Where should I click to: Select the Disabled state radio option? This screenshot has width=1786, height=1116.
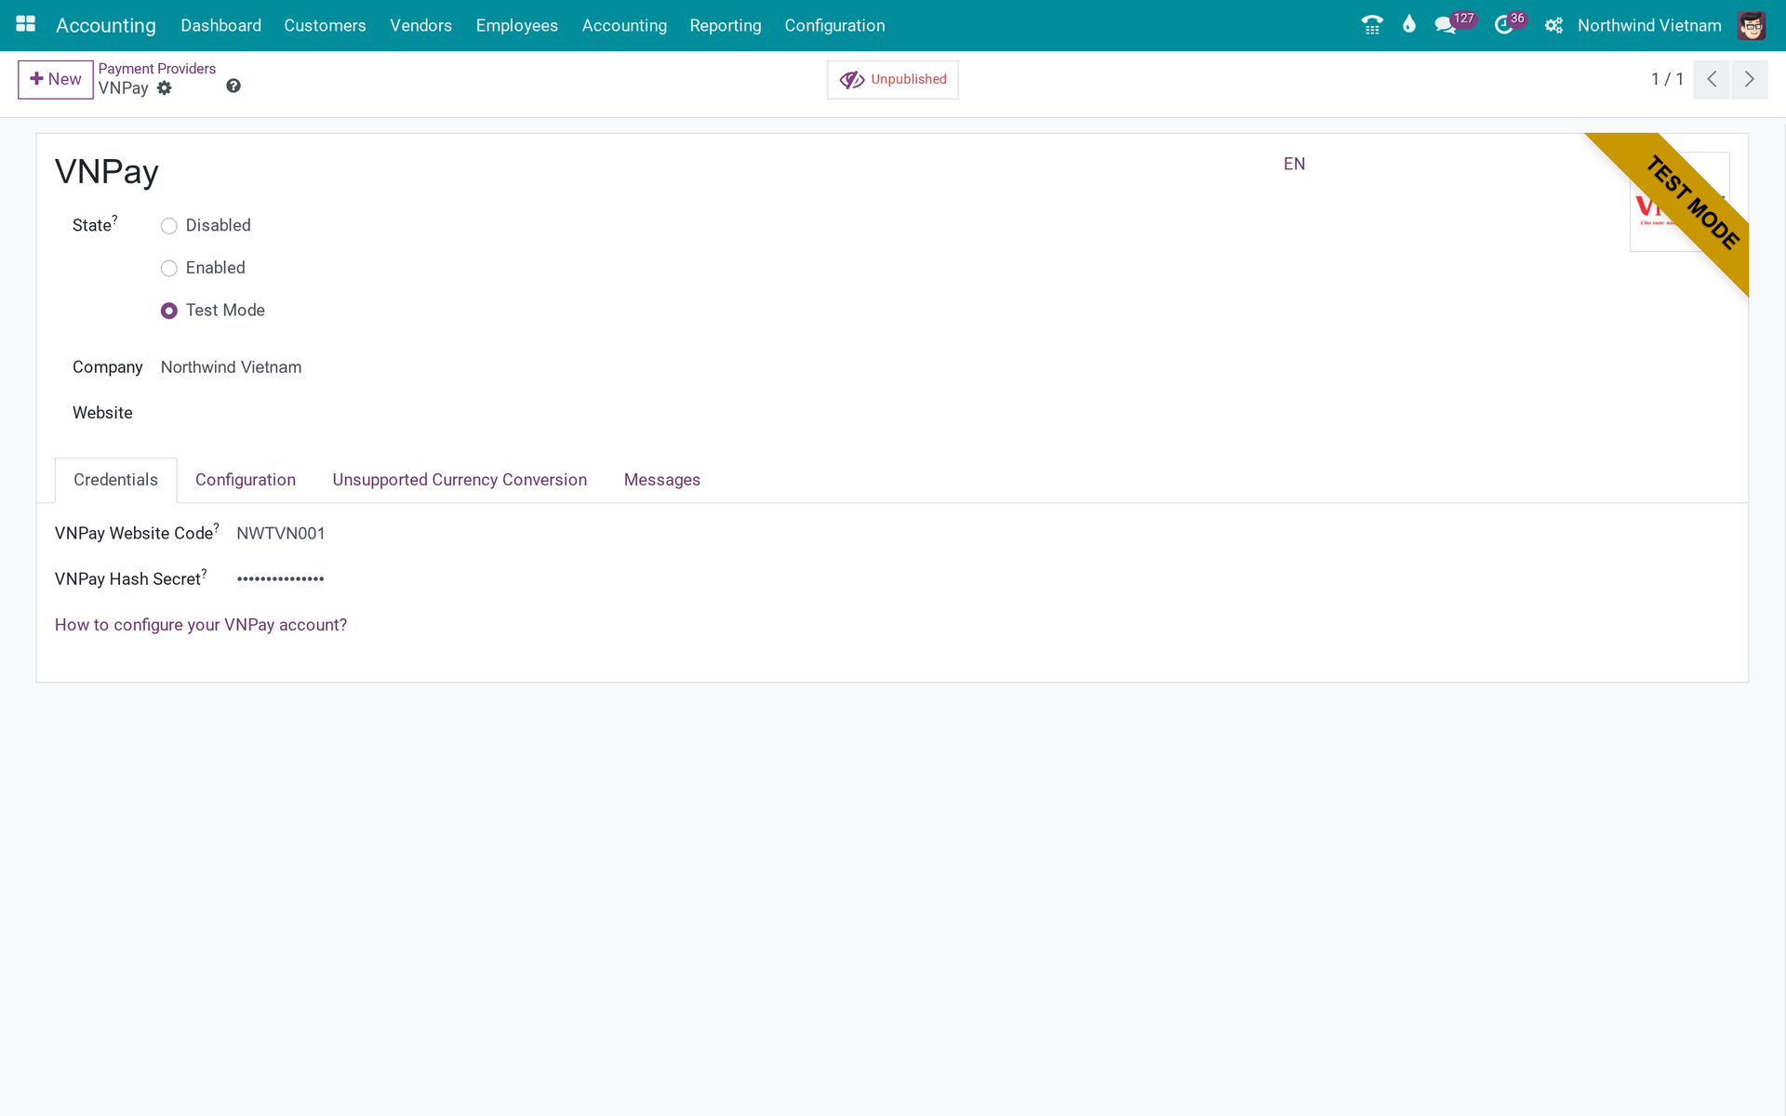(x=168, y=226)
